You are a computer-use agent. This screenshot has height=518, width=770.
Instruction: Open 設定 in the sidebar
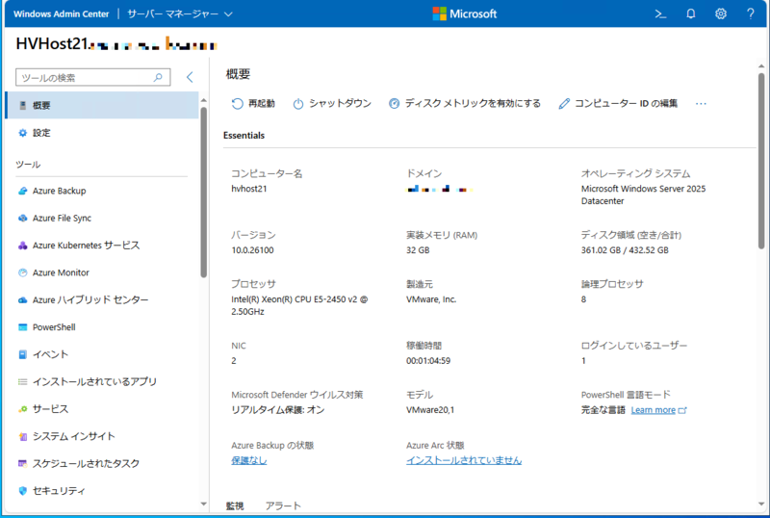point(102,133)
